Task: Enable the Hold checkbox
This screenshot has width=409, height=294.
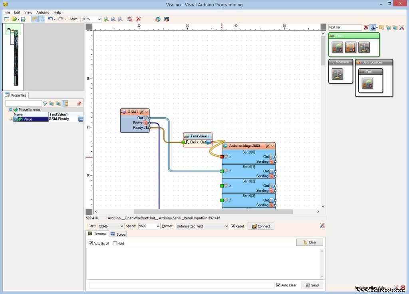Action: click(x=115, y=243)
